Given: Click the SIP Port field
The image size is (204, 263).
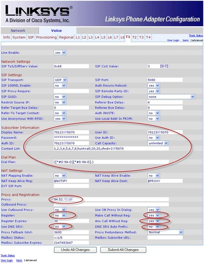Looking at the screenshot, I should pos(165,80).
